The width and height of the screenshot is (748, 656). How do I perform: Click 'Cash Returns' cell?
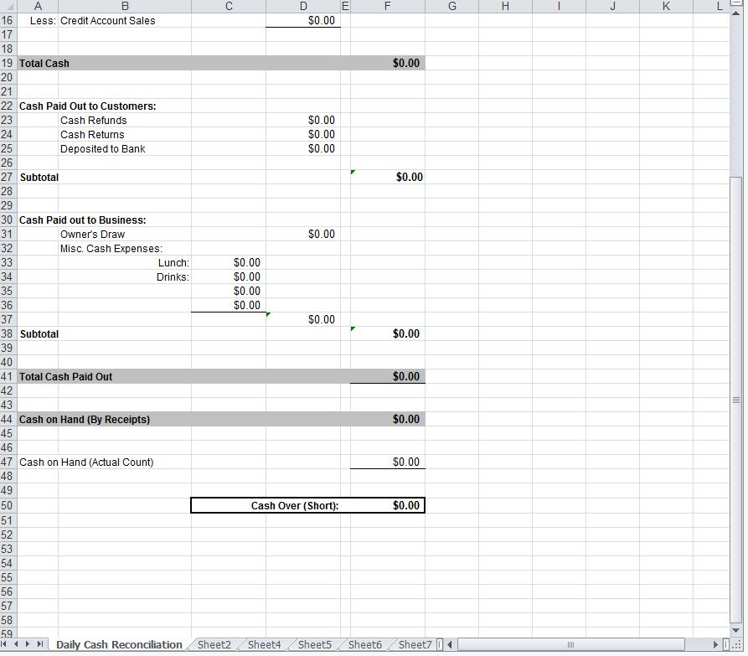(x=92, y=135)
